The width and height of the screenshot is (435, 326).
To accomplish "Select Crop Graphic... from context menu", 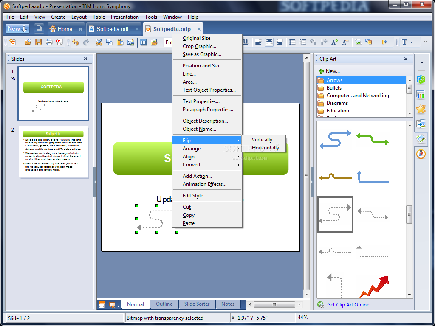I will (x=207, y=46).
